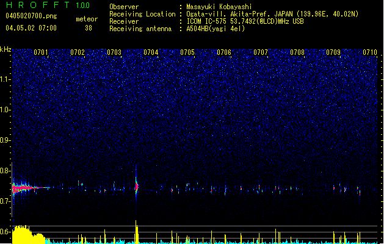Image resolution: width=384 pixels, height=244 pixels.
Task: Click the large yellow intensity block at the bottom left
Action: click(29, 235)
